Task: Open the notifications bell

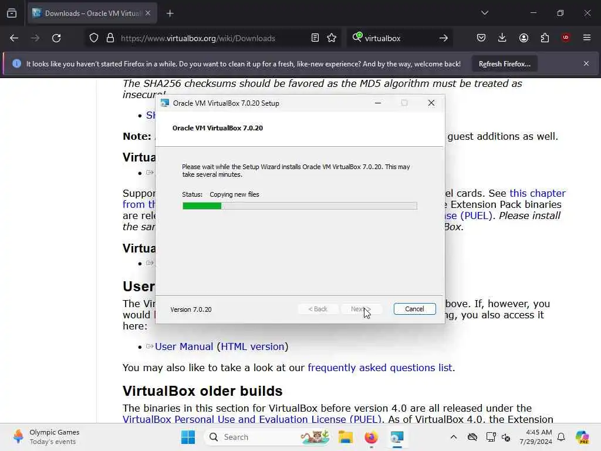Action: [561, 437]
